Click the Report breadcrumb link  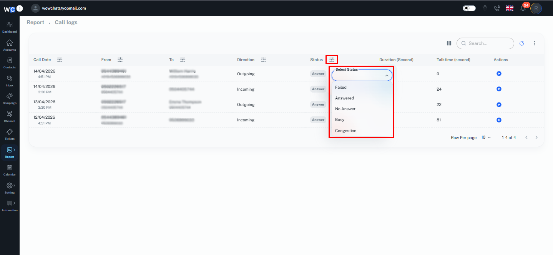35,22
